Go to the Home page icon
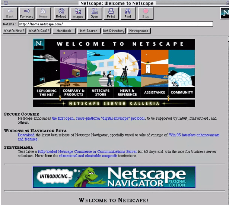Viewport: 229px width, 205px height. click(43, 13)
